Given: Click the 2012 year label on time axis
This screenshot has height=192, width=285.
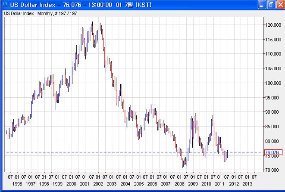Looking at the screenshot, I should tap(234, 184).
